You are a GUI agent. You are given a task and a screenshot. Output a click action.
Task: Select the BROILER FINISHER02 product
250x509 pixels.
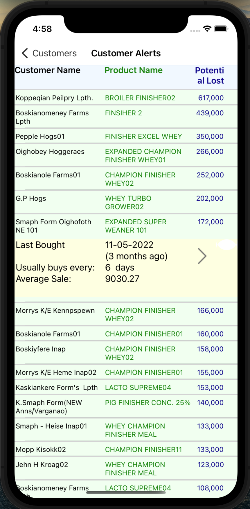[140, 98]
